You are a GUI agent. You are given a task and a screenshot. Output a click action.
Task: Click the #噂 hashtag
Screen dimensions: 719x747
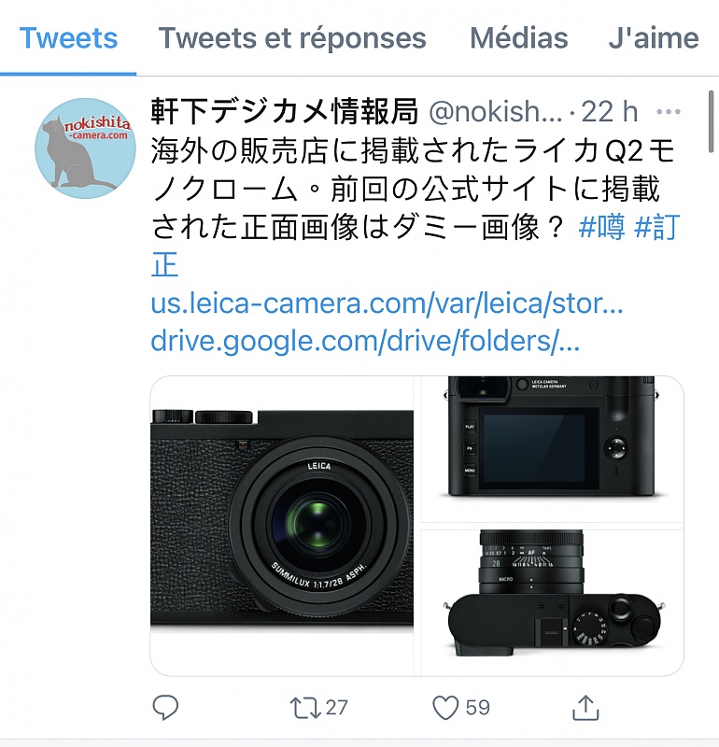click(x=601, y=227)
